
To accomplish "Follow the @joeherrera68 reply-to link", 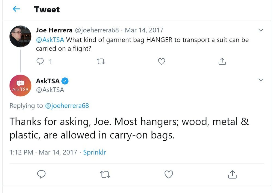I will click(x=67, y=106).
